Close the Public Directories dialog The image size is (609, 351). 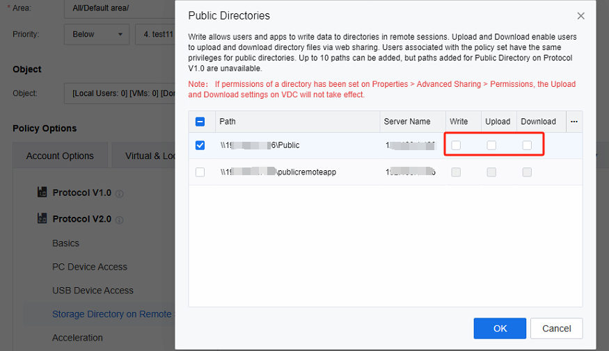(x=581, y=16)
